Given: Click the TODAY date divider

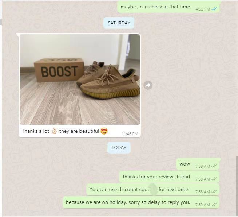Looking at the screenshot, I should coord(119,147).
